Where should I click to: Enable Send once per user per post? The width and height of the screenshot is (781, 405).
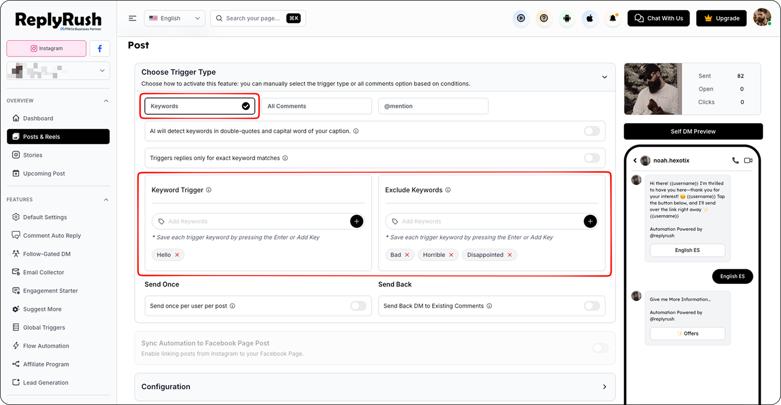click(358, 306)
